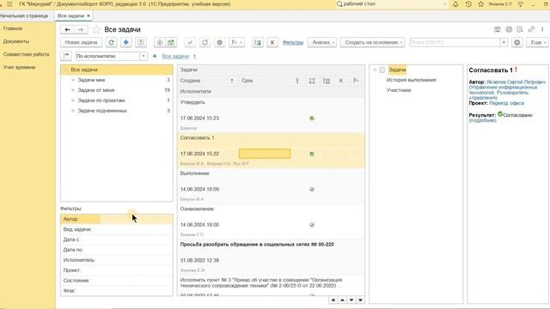550x309 pixels.
Task: Mark task done with checkmark icon
Action: click(x=190, y=42)
